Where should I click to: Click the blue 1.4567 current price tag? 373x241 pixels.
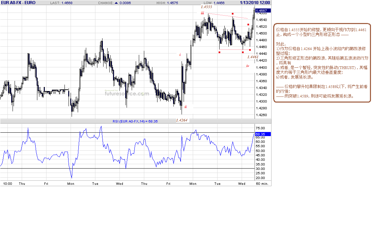click(x=263, y=10)
